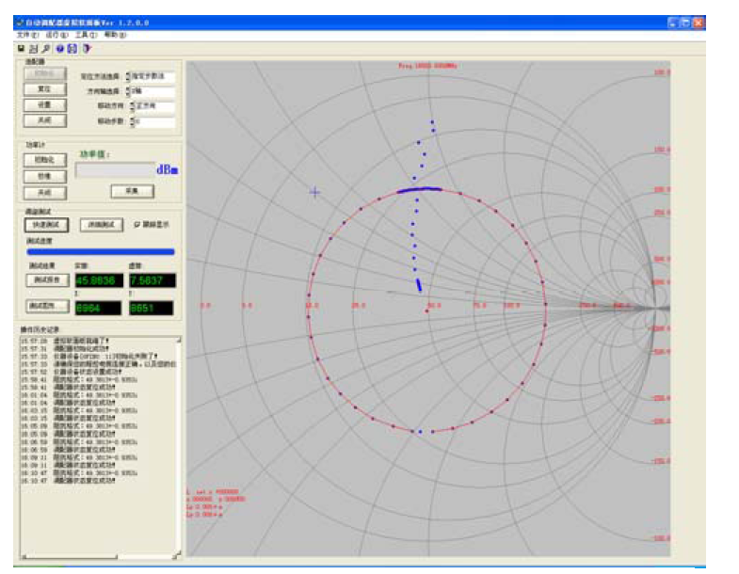
Task: Open help via blue question mark icon
Action: [60, 49]
